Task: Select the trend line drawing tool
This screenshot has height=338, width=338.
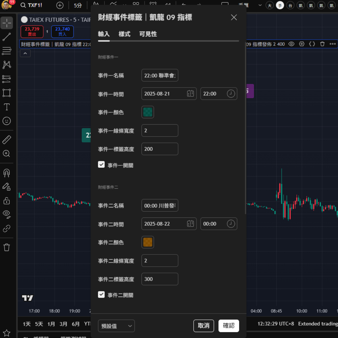Action: pos(7,37)
